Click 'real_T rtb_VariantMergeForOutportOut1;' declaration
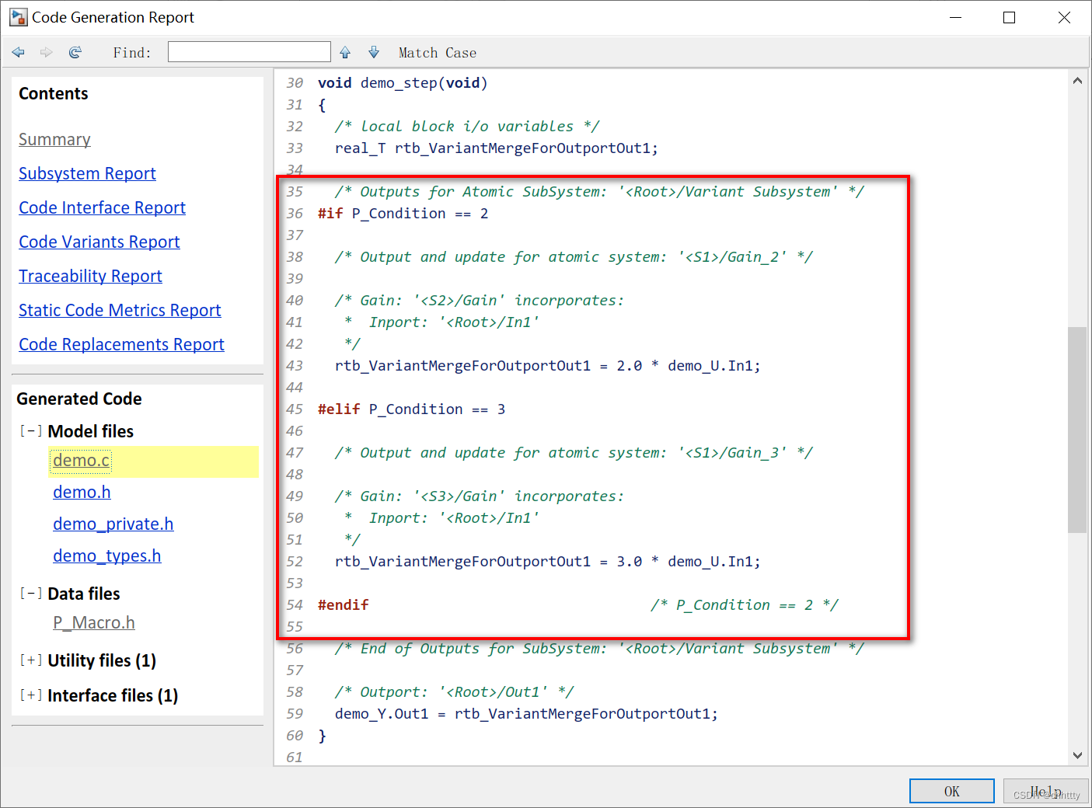The image size is (1092, 808). (497, 148)
